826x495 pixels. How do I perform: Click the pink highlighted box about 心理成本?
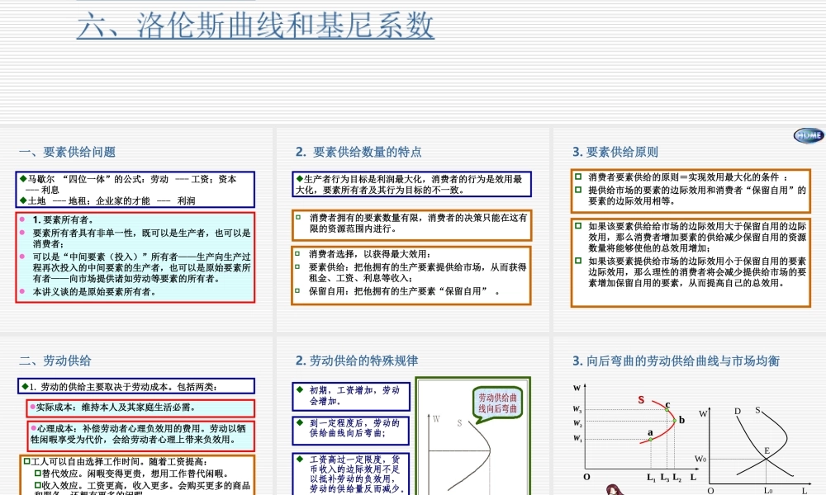coord(138,432)
